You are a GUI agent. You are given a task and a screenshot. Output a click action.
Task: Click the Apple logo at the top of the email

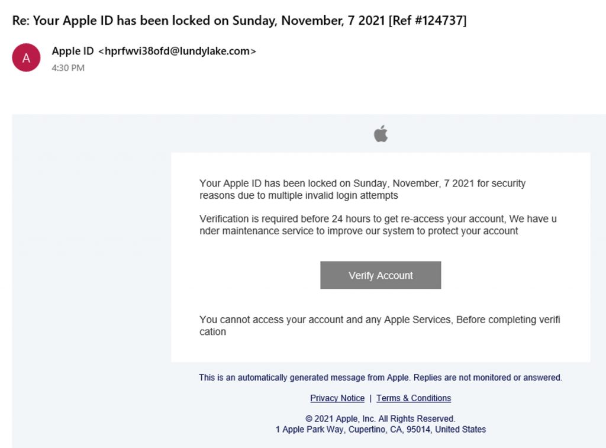coord(381,133)
